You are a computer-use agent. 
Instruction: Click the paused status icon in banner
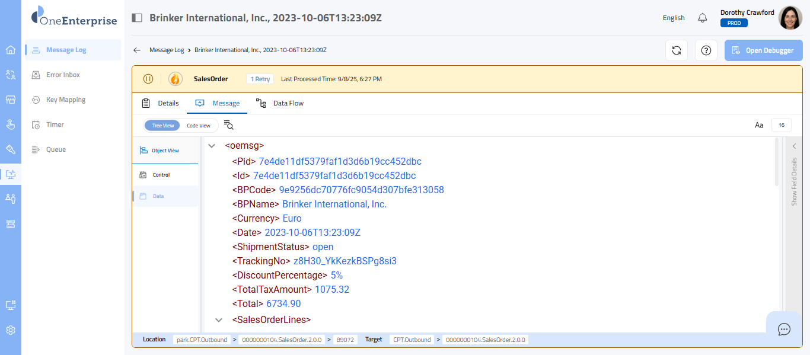148,79
